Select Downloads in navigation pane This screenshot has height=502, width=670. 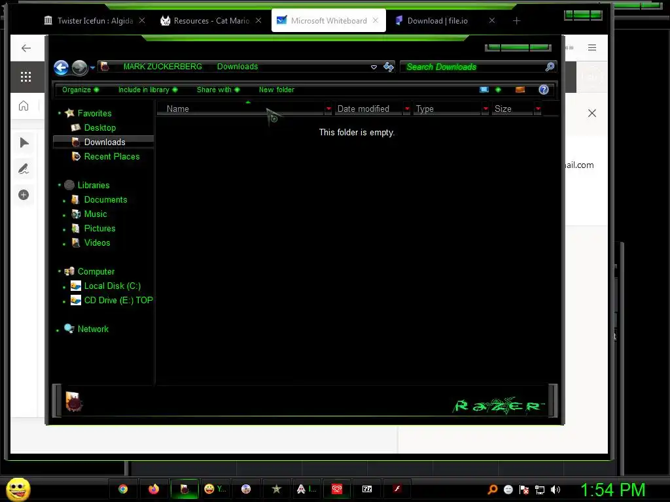point(103,142)
